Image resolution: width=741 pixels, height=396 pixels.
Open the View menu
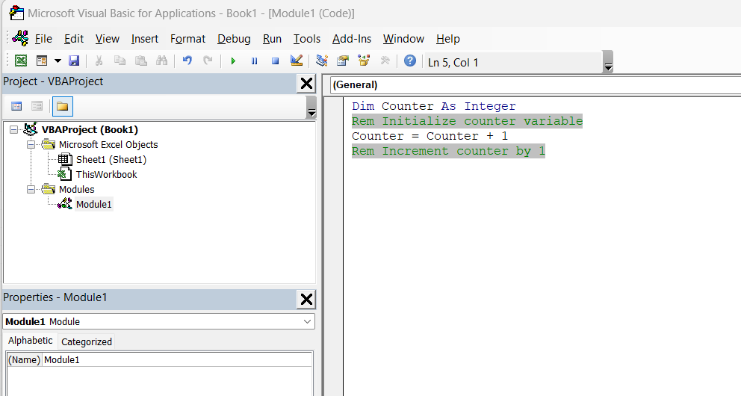108,39
